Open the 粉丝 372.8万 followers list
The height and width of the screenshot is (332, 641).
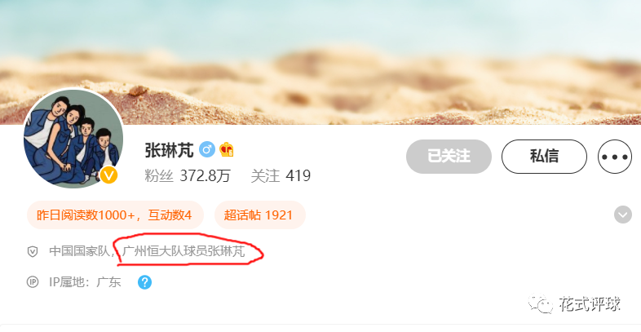tap(188, 176)
